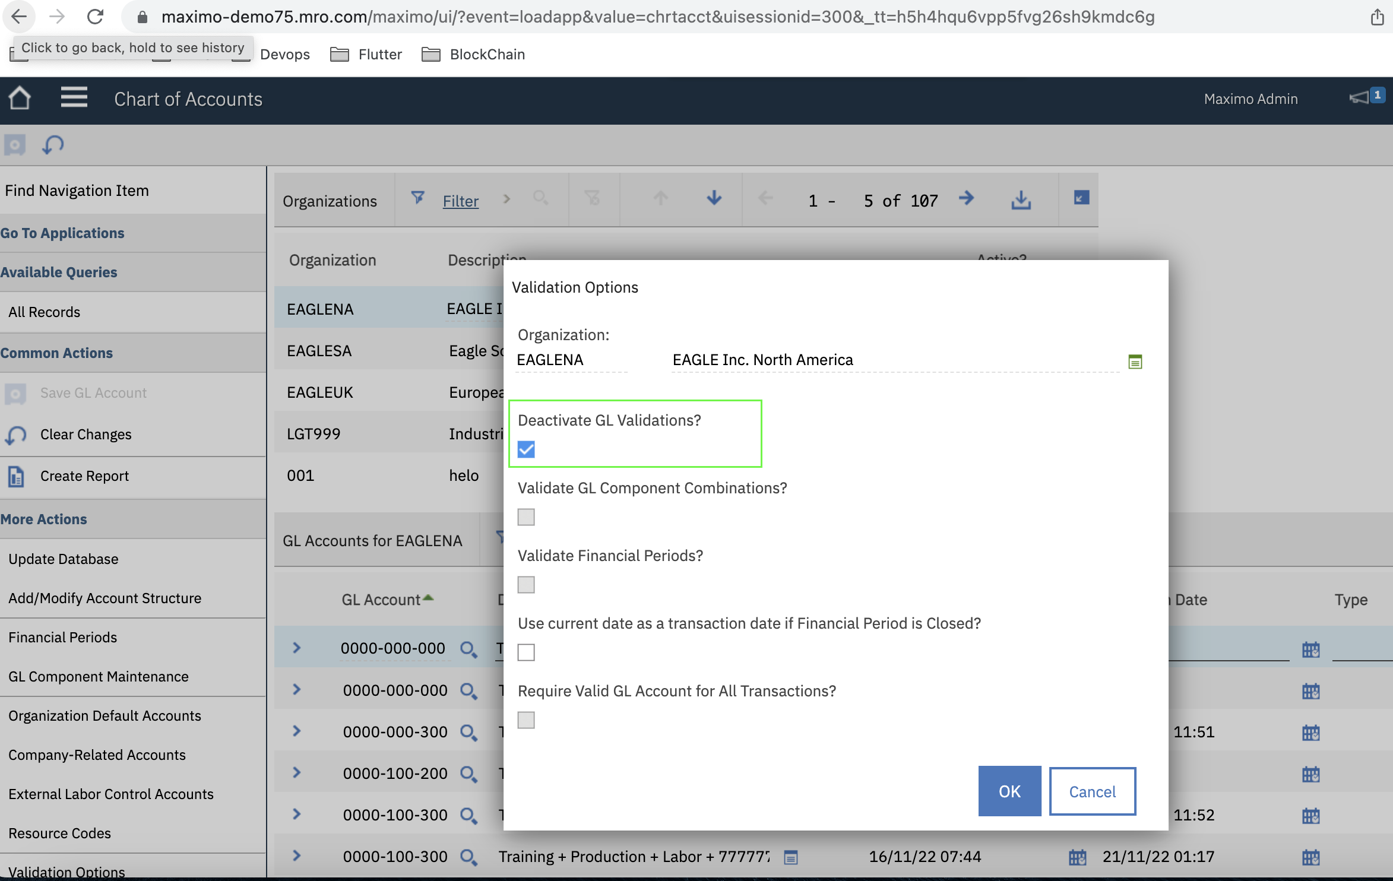Image resolution: width=1393 pixels, height=881 pixels.
Task: Click the bulletin board megaphone icon
Action: (1359, 97)
